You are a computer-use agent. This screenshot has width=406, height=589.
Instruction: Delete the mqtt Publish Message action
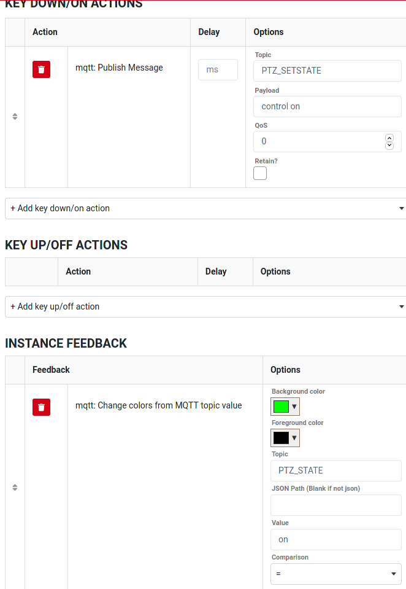tap(41, 69)
